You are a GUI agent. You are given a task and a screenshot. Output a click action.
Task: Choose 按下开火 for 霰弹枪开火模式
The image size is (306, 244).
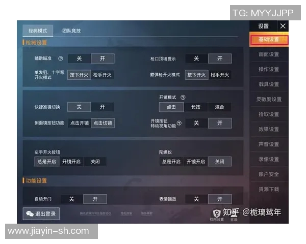coord(196,75)
